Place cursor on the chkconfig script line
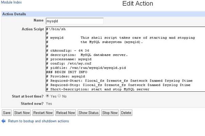The width and height of the screenshot is (205, 136). click(x=68, y=50)
